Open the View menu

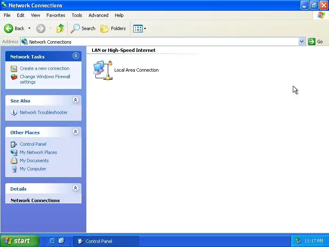click(35, 15)
